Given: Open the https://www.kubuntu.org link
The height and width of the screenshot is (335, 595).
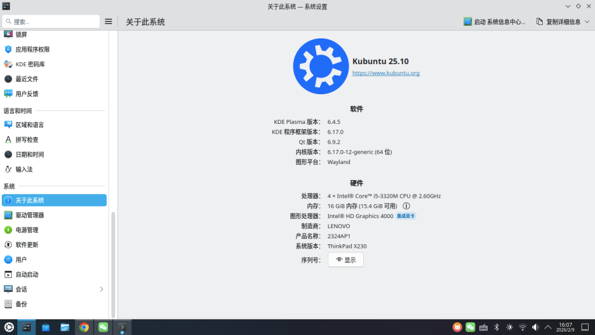Looking at the screenshot, I should click(385, 73).
